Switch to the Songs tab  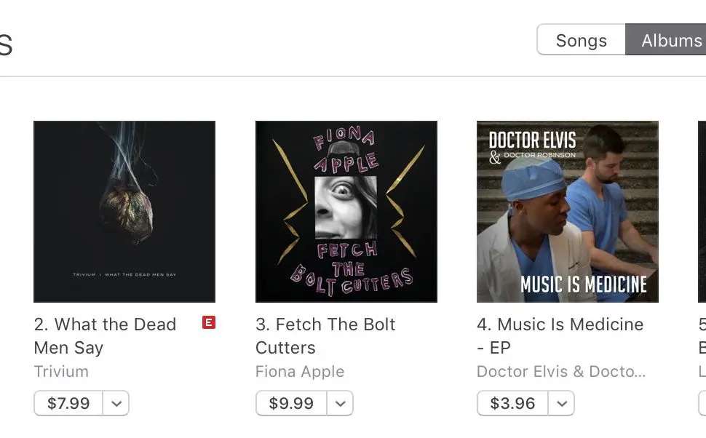click(581, 41)
